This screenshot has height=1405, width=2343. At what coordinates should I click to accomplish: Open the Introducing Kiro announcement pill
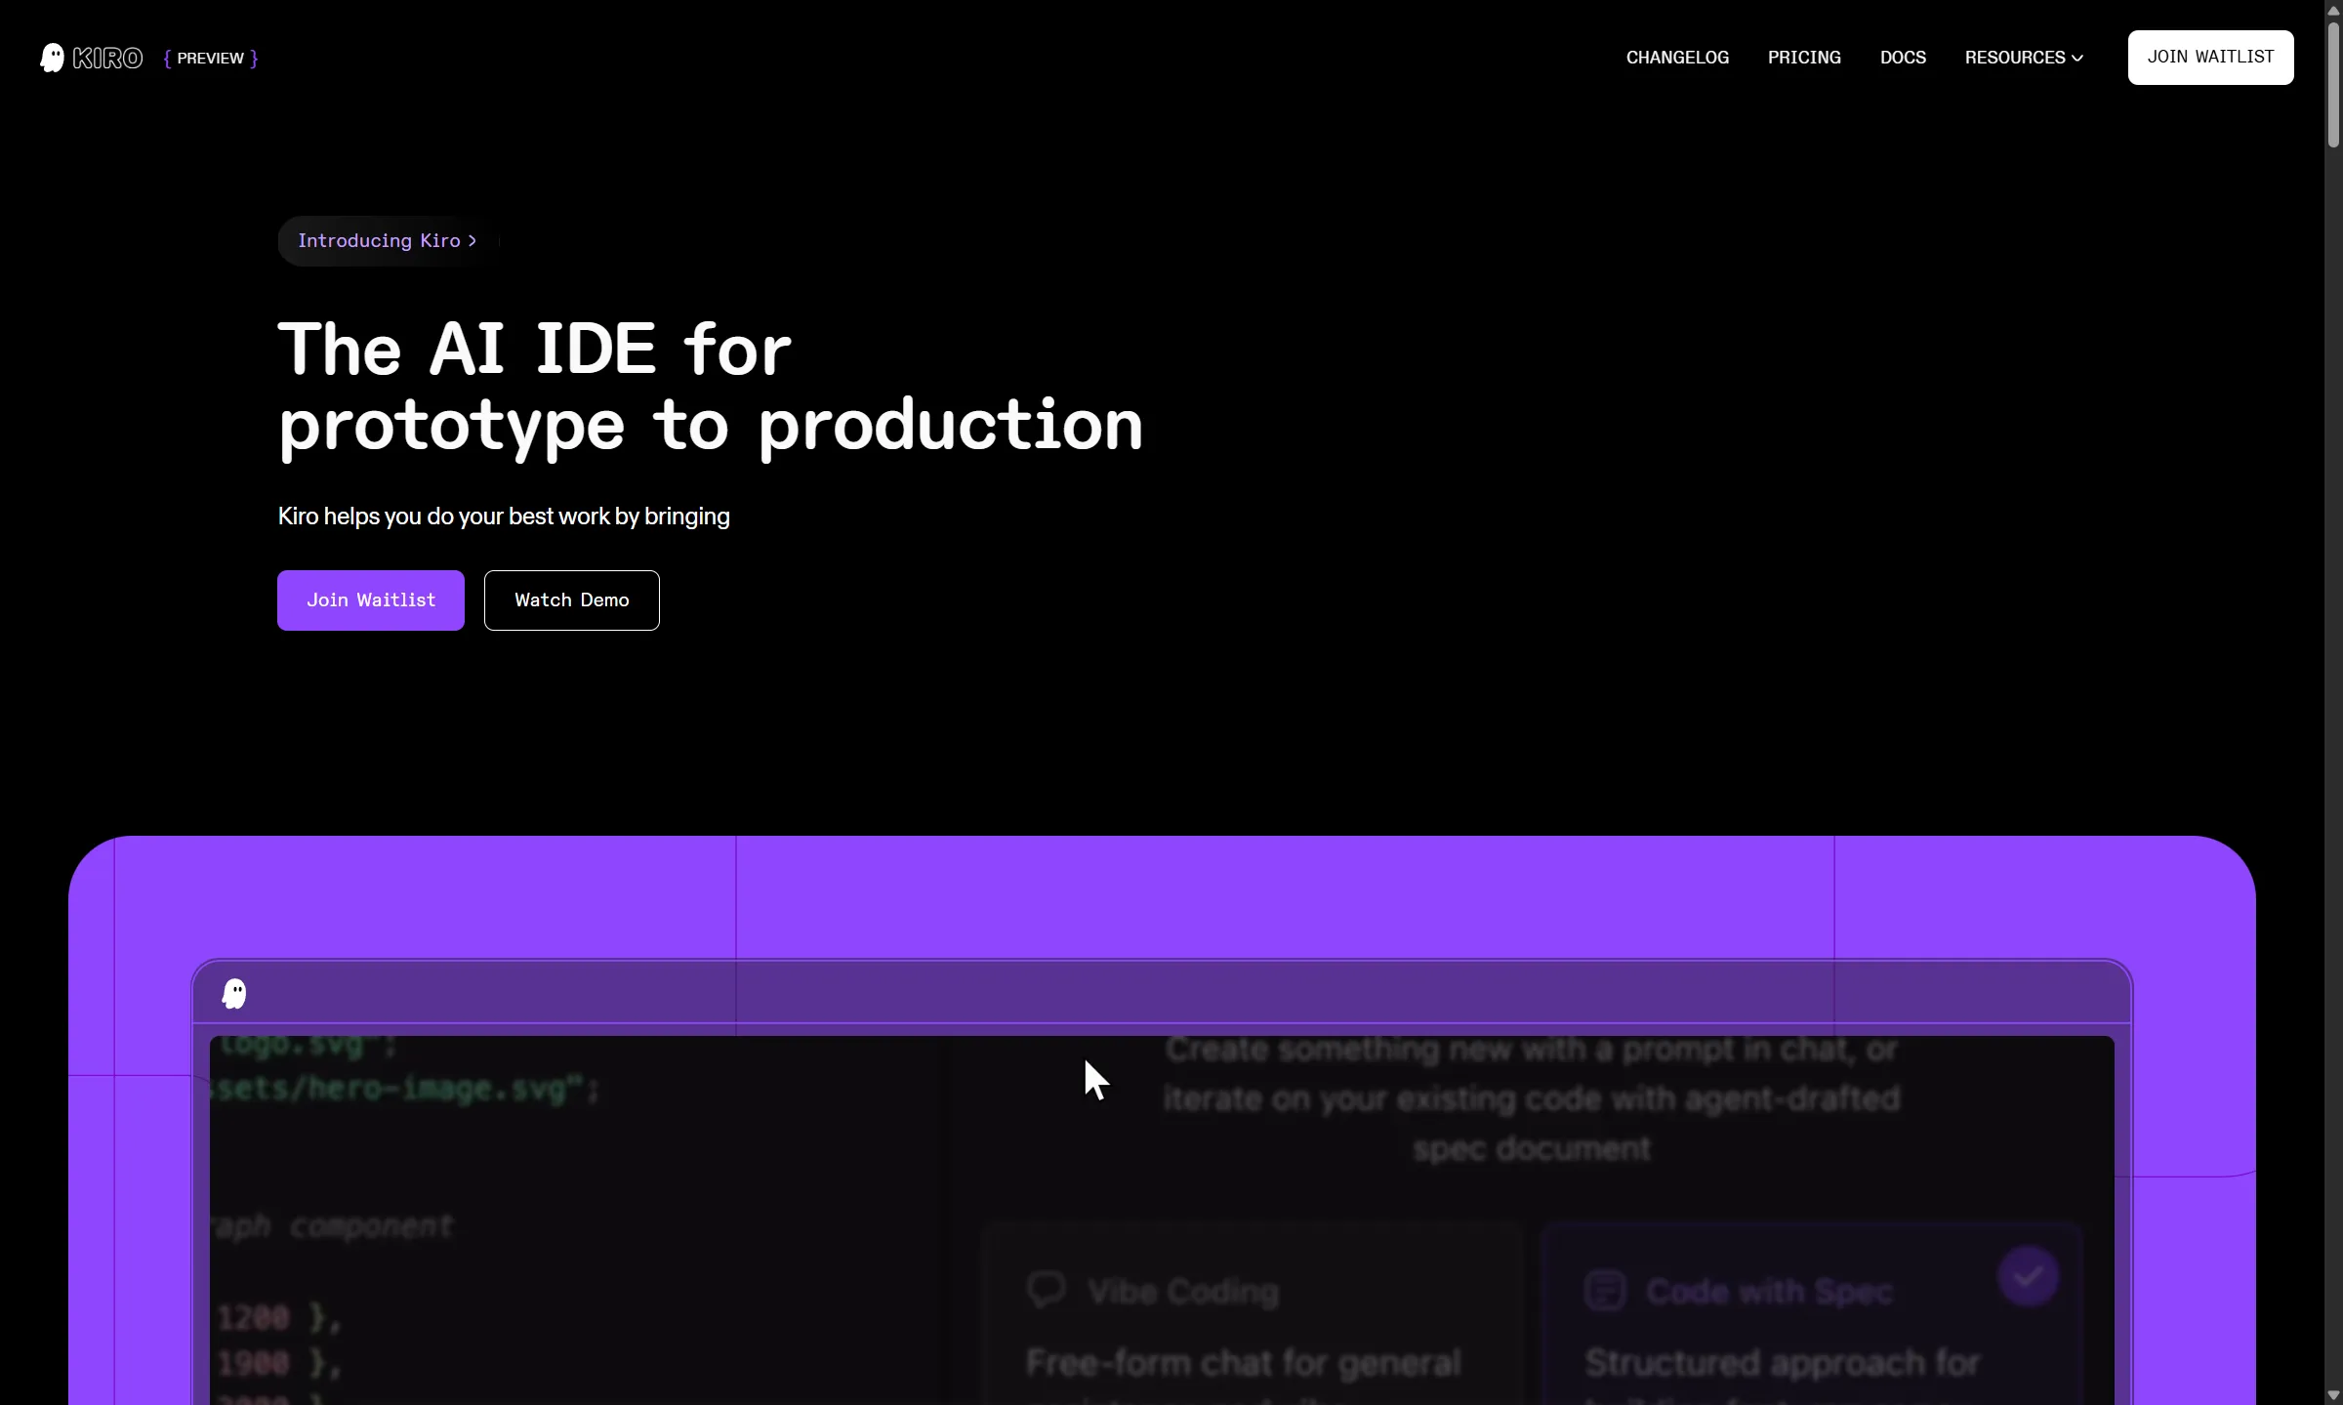tap(388, 241)
